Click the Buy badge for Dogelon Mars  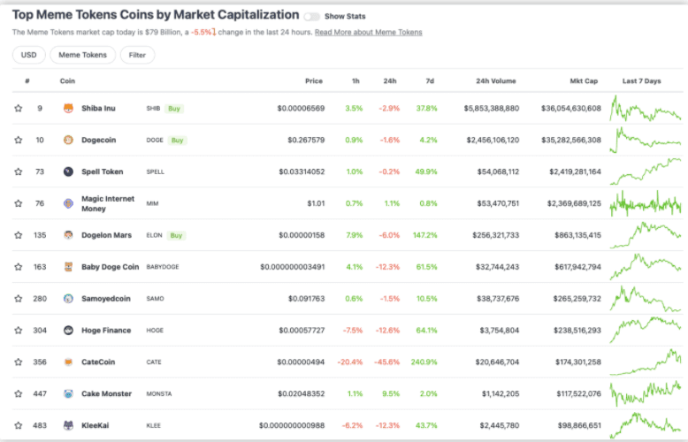click(x=176, y=235)
